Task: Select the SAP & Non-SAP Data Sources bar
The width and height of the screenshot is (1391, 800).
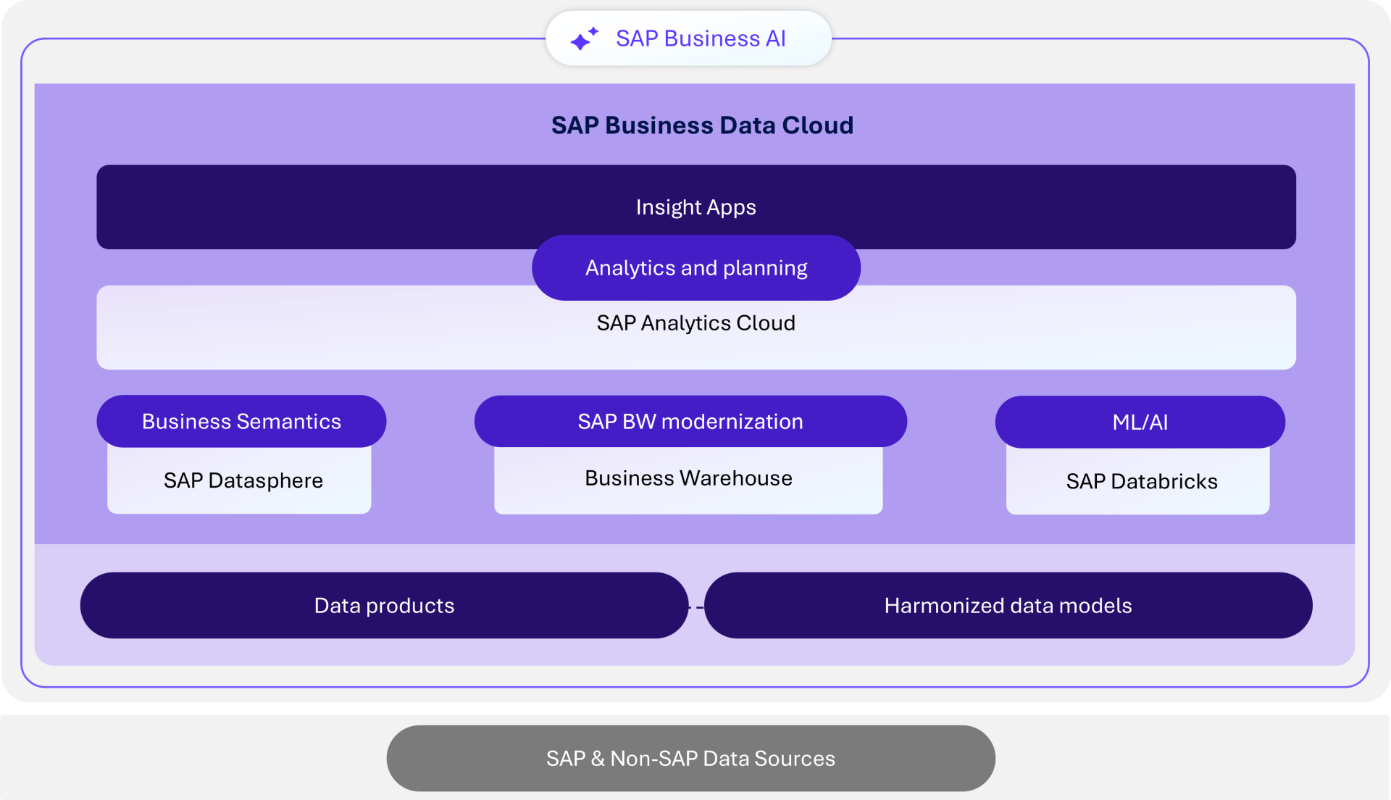Action: tap(690, 758)
